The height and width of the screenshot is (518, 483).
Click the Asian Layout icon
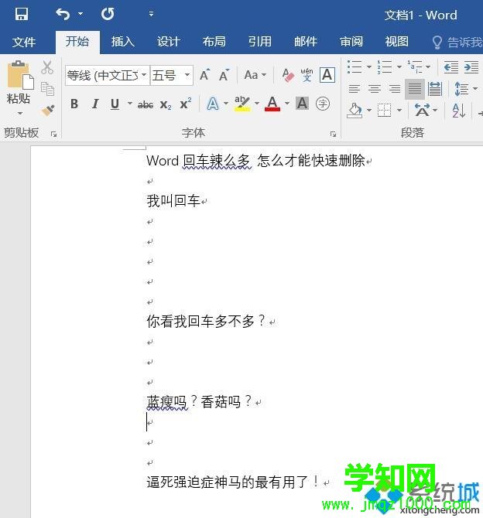click(422, 110)
